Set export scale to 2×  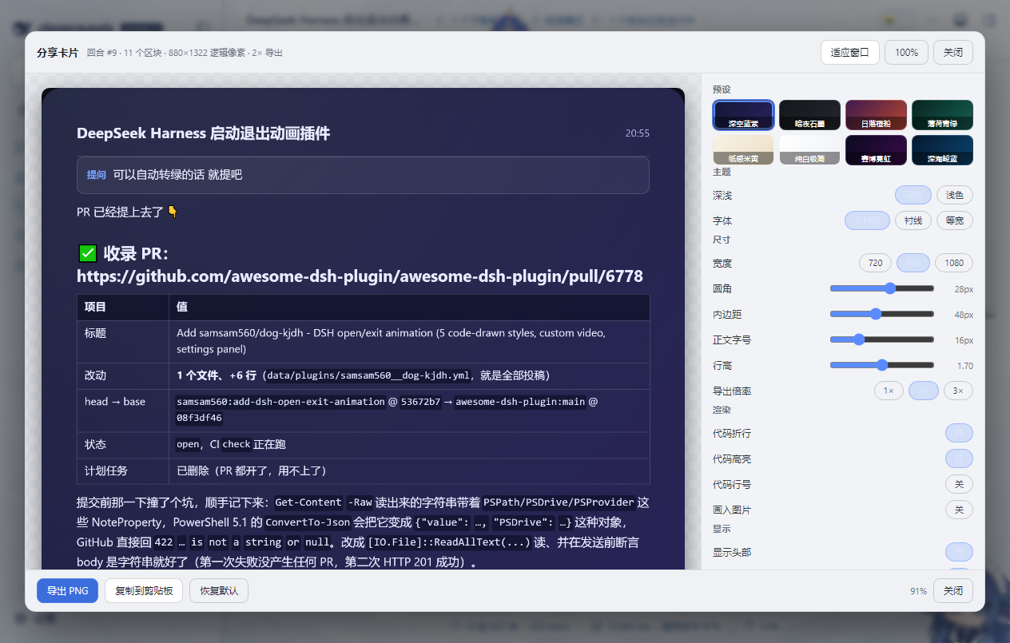(924, 391)
